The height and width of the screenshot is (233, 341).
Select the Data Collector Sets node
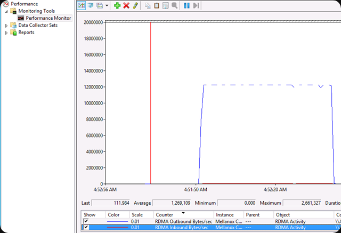pyautogui.click(x=38, y=25)
